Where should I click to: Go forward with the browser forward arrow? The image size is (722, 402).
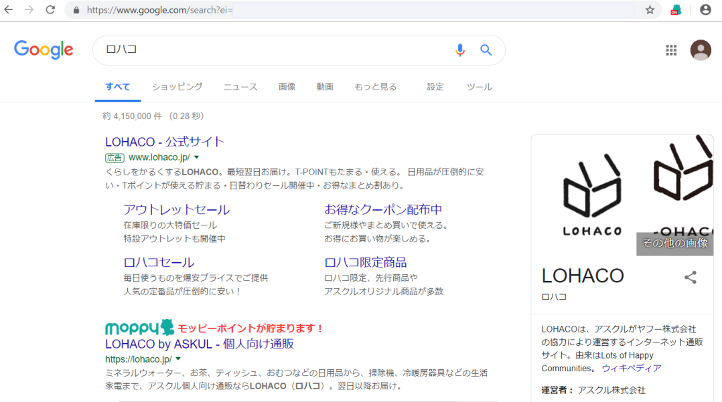click(x=29, y=9)
